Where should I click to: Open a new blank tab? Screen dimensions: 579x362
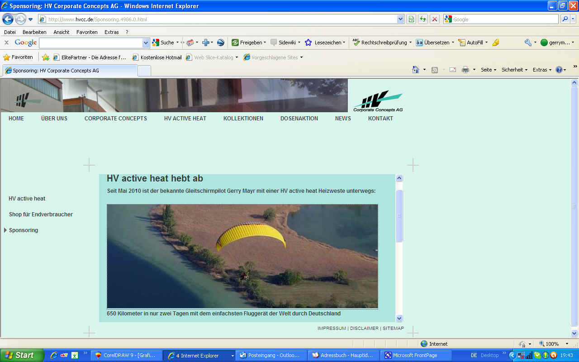(144, 71)
